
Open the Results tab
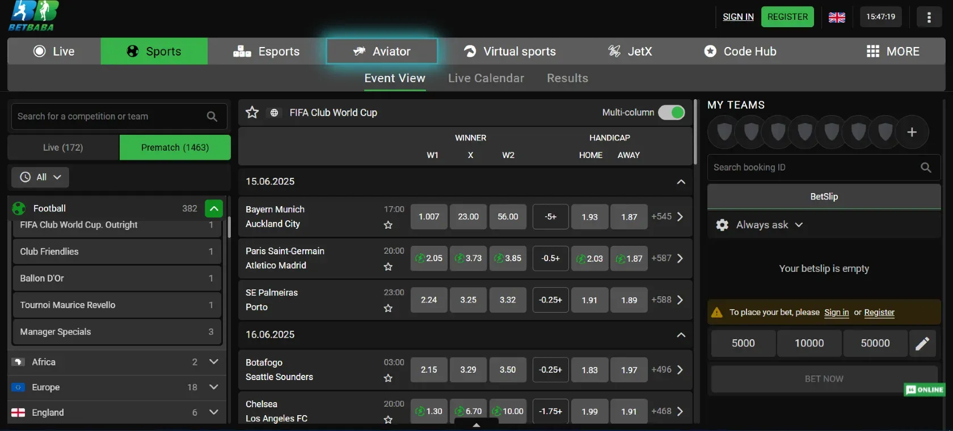(x=567, y=78)
